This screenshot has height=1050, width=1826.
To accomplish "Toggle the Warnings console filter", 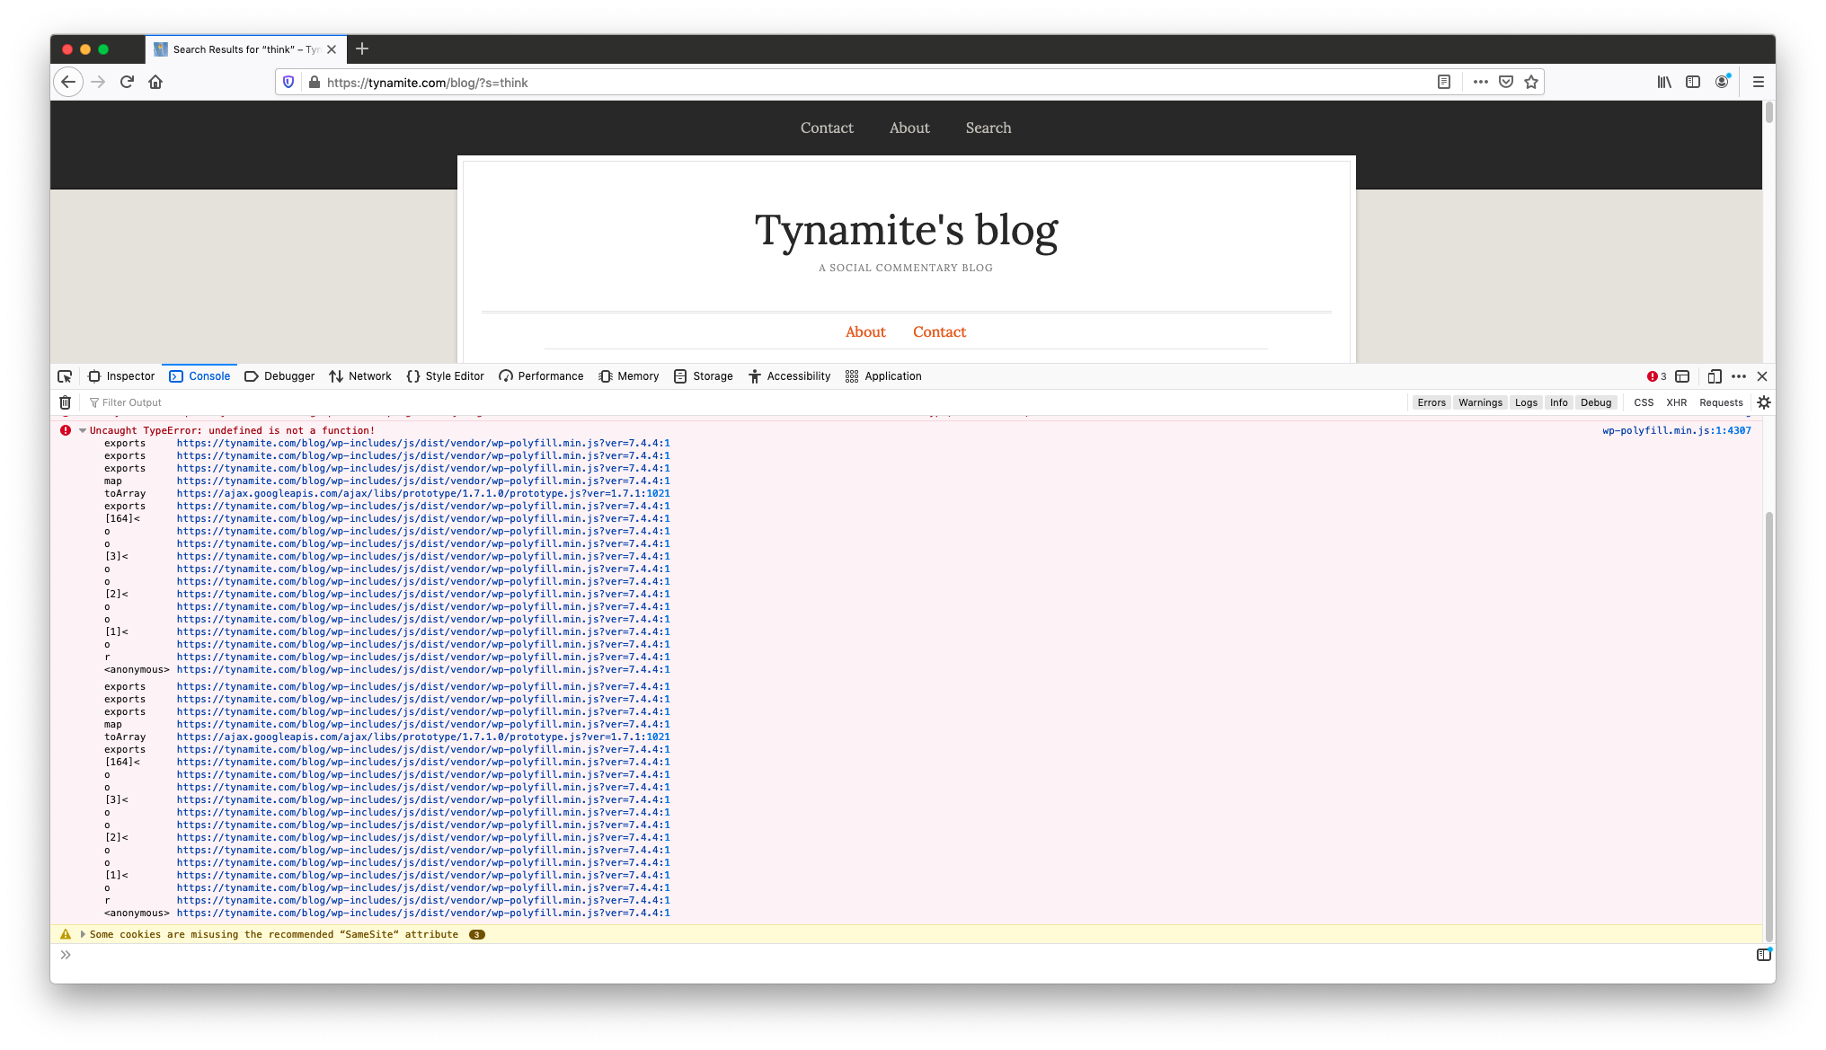I will 1480,402.
